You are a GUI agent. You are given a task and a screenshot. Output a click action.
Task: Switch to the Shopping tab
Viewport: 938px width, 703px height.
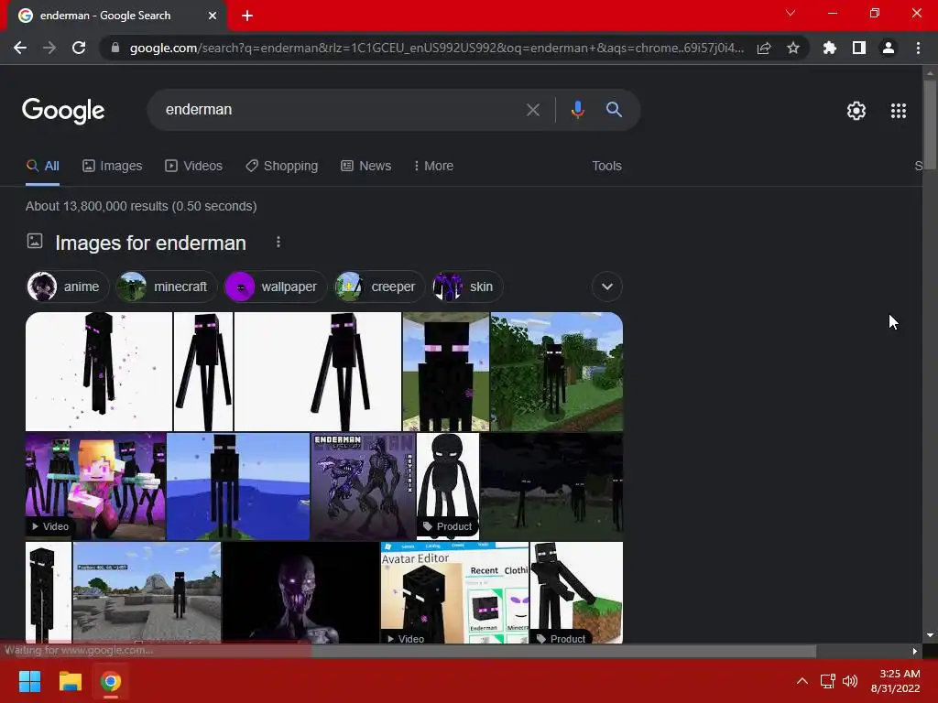pos(282,167)
